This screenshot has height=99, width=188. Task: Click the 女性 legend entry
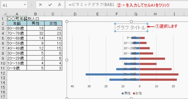(x=137, y=93)
